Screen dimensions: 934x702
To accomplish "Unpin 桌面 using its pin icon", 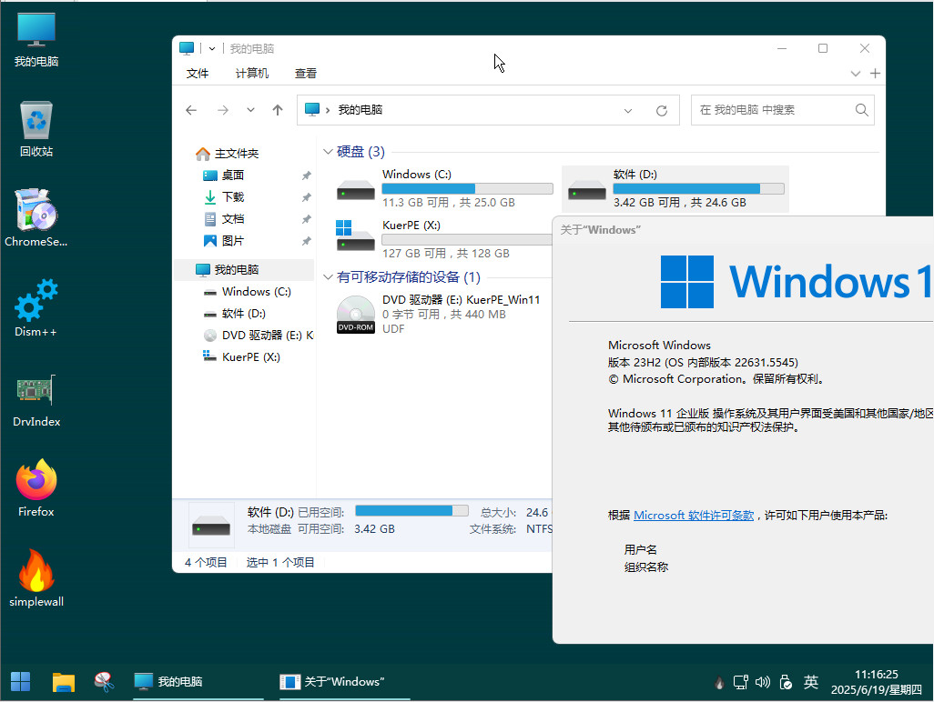I will click(x=306, y=175).
